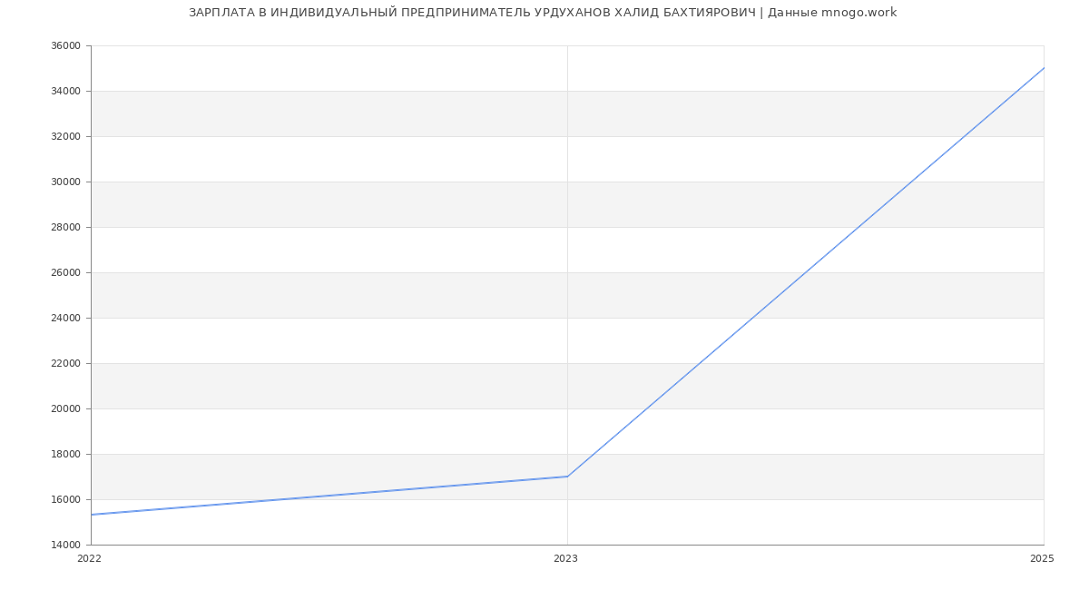Click the 2025 x-axis label

(x=1041, y=559)
